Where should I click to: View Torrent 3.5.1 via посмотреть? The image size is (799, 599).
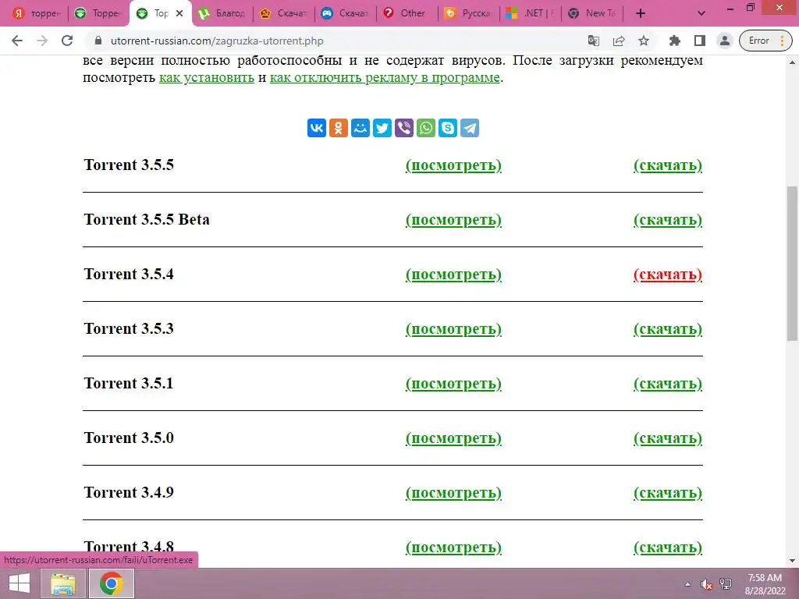pyautogui.click(x=453, y=383)
